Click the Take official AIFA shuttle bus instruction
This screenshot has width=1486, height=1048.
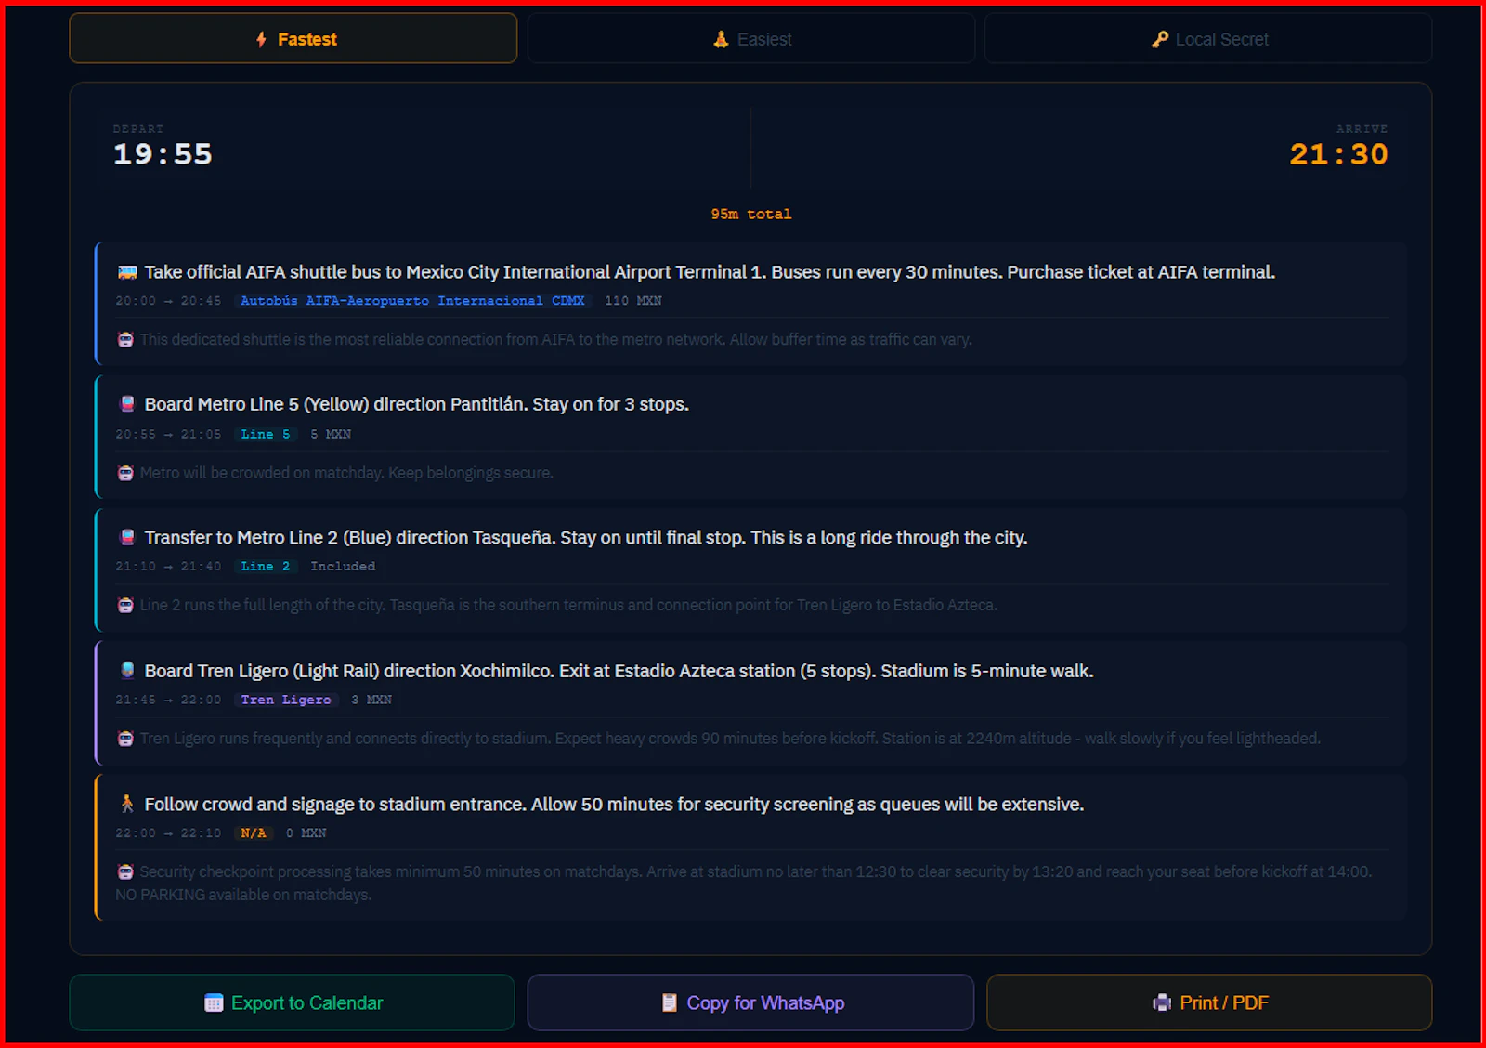click(x=710, y=272)
